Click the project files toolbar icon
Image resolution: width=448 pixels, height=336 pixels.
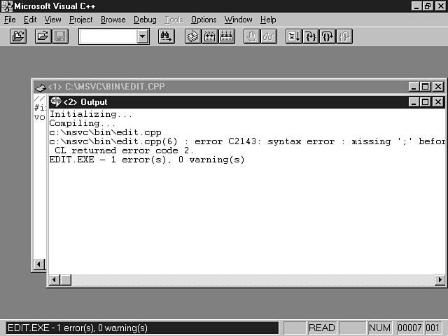pyautogui.click(x=18, y=36)
